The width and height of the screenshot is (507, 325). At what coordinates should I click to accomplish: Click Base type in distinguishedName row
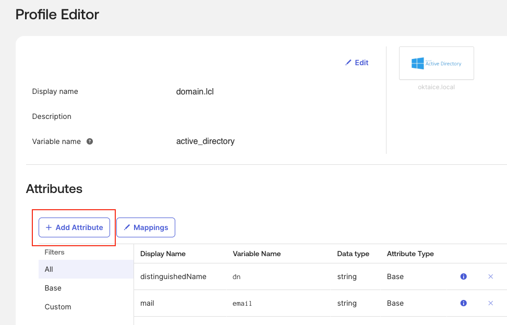click(x=395, y=276)
